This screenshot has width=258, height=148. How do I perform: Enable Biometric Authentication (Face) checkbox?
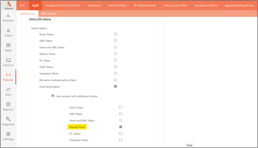pos(115,80)
